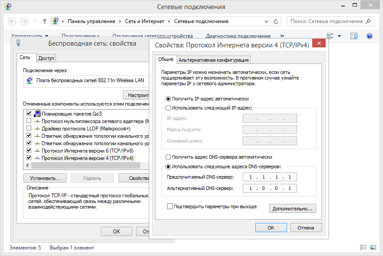383x256 pixels.
Task: Check Подтвердить параметры при выходе
Action: click(170, 206)
